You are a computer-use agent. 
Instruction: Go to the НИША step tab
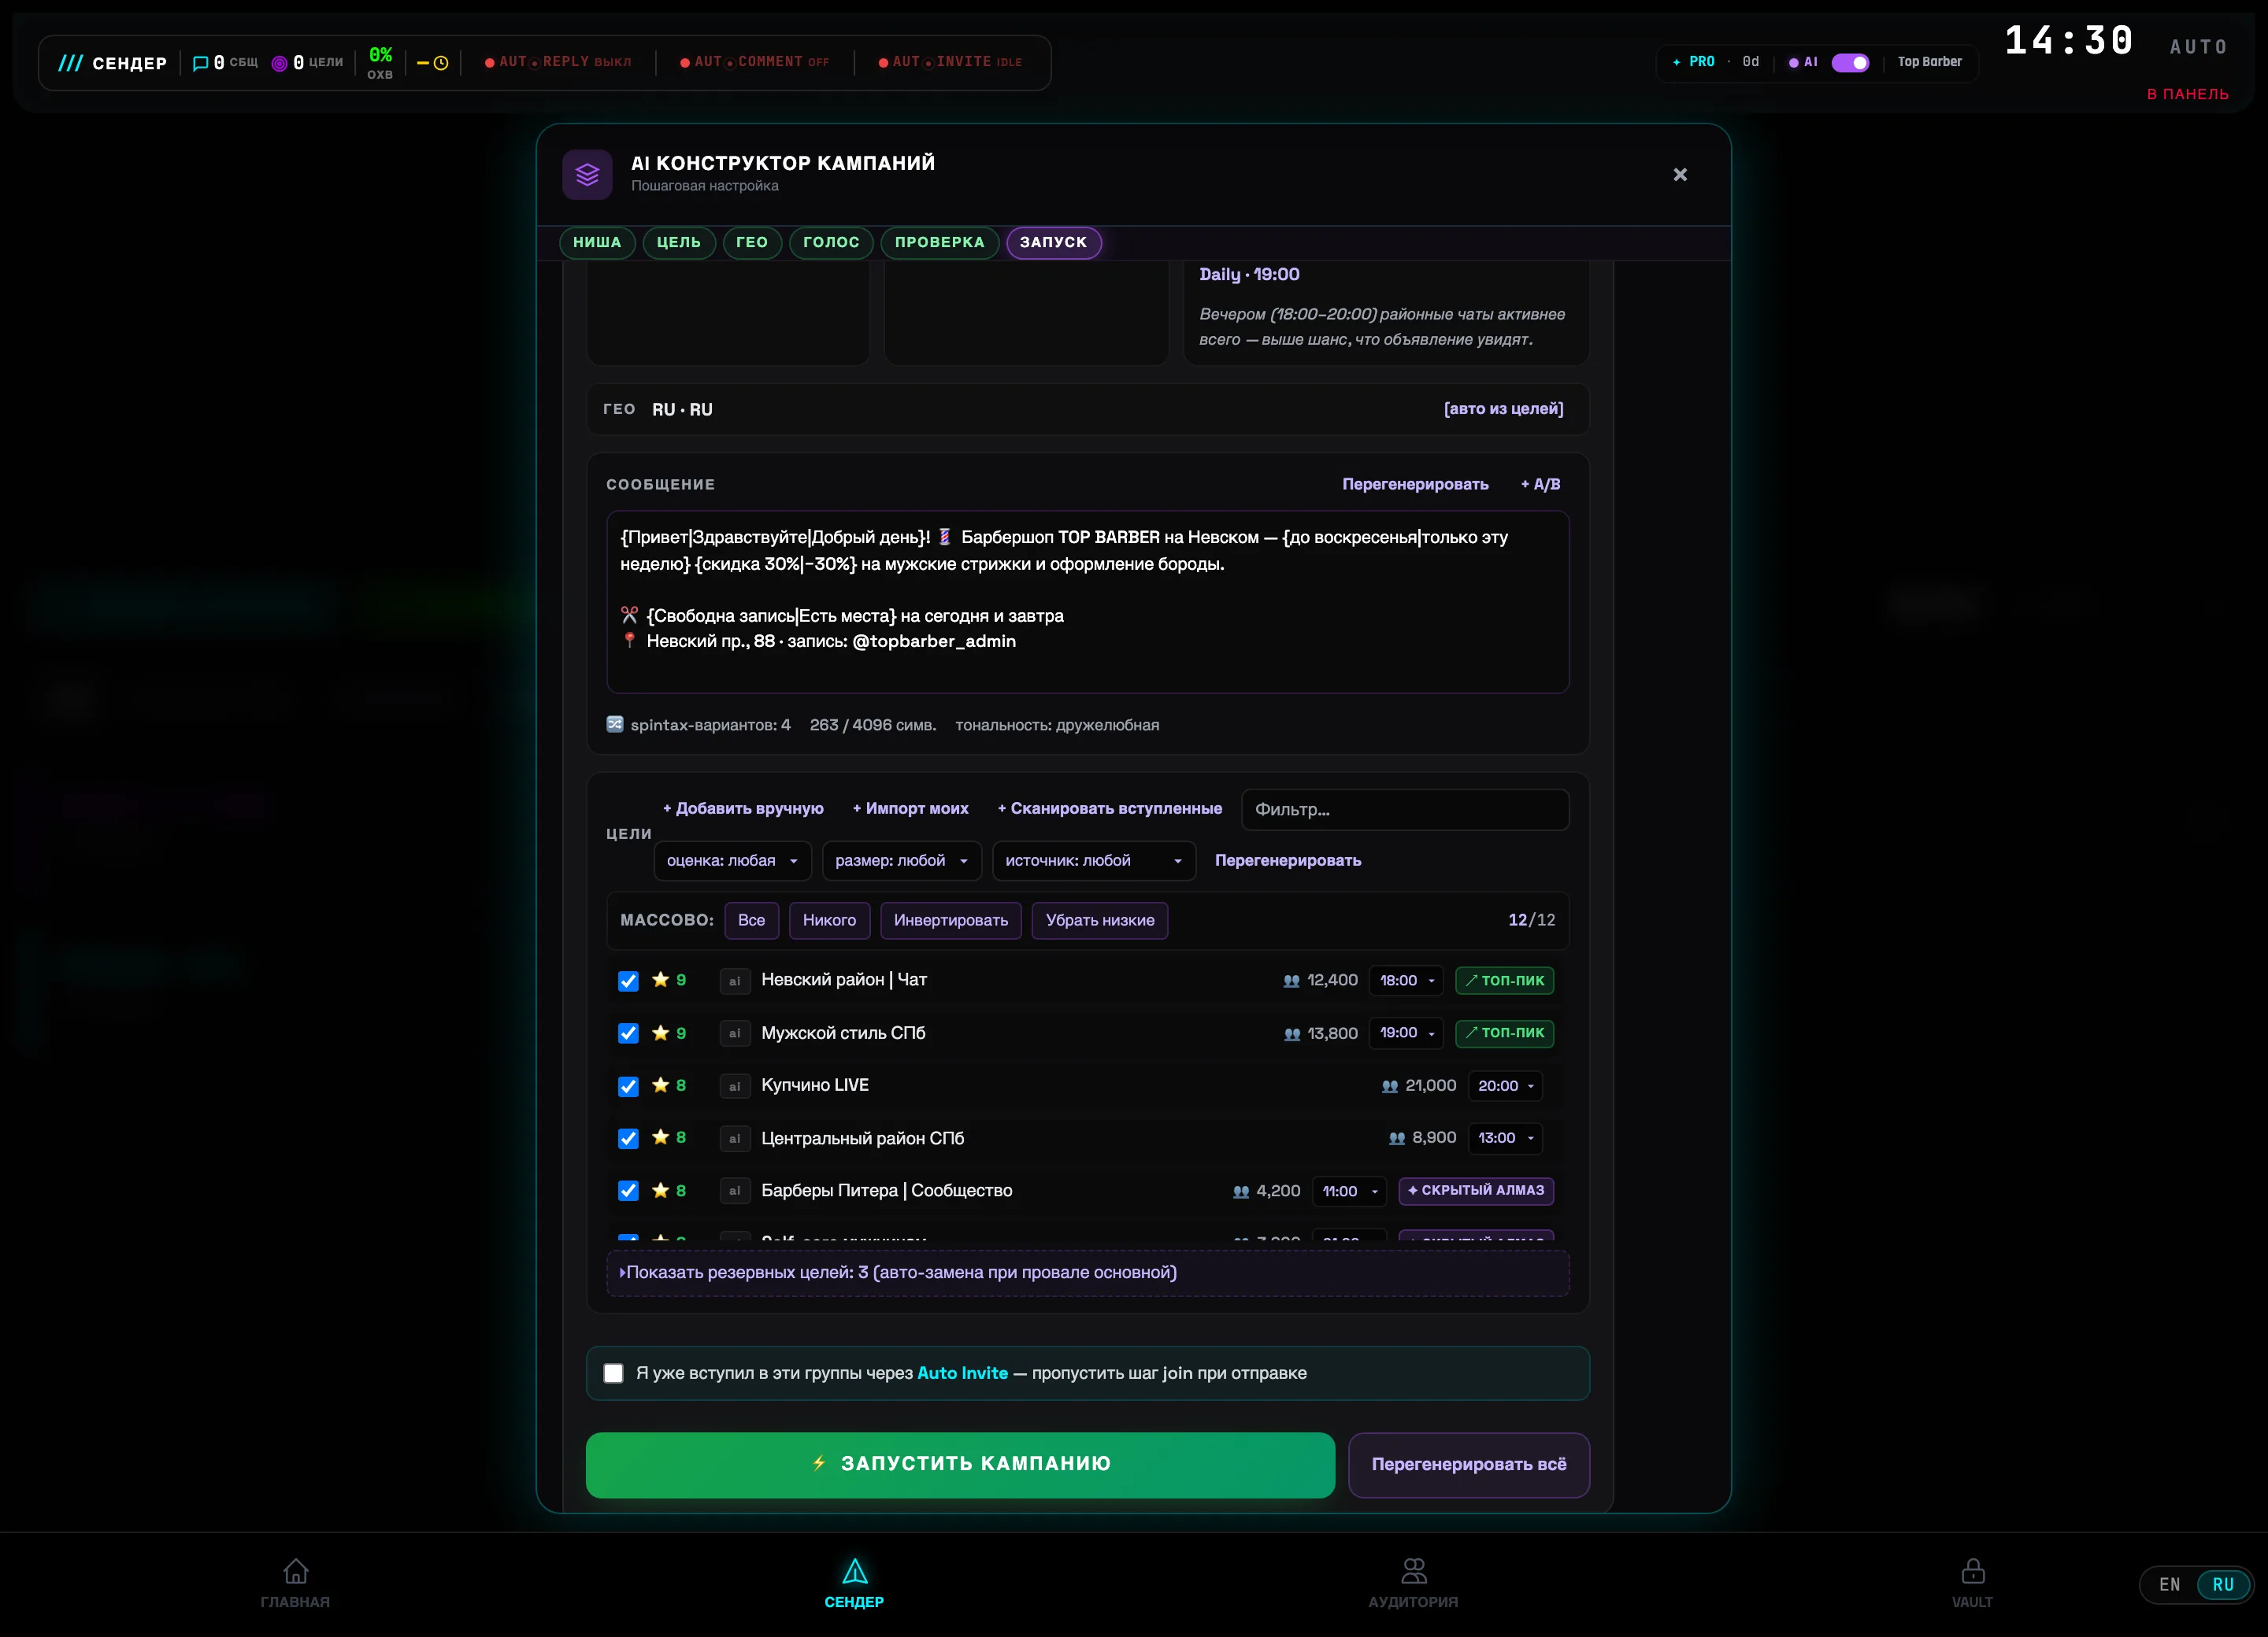click(x=597, y=242)
